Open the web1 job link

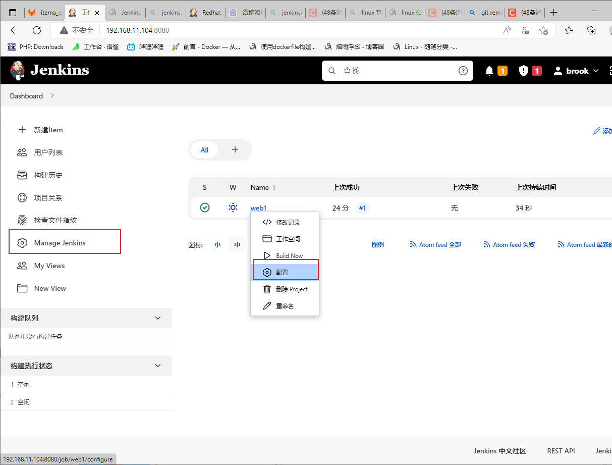(258, 208)
